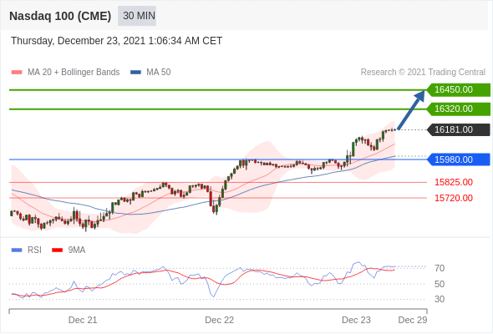Click the Research © 2021 Trading Central credit

pos(423,73)
